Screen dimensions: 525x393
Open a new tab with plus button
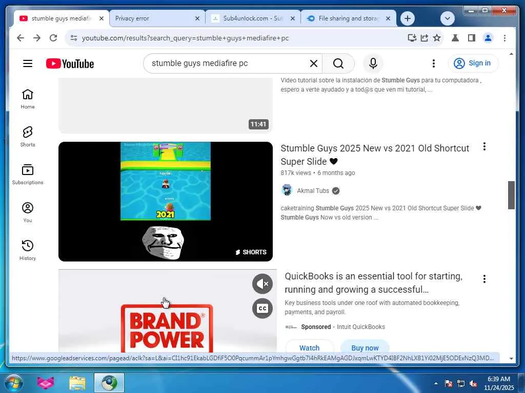coord(408,18)
